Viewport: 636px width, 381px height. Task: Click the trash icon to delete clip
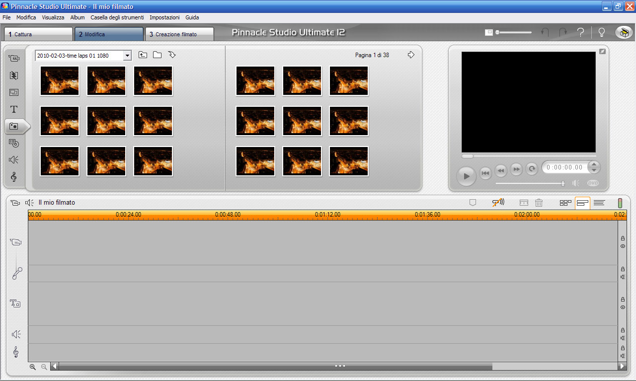click(x=539, y=203)
